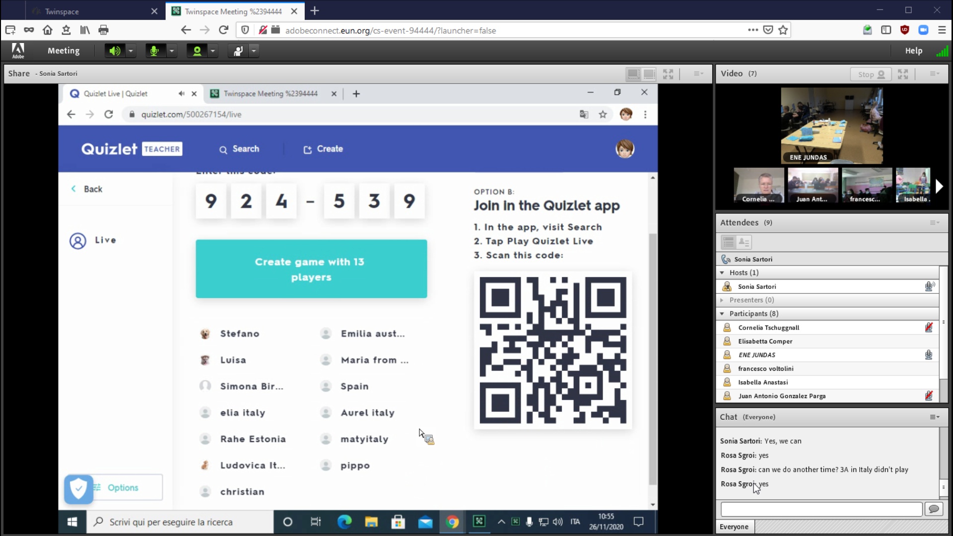Toggle Firefox sidebar icon
The image size is (953, 536).
point(886,30)
